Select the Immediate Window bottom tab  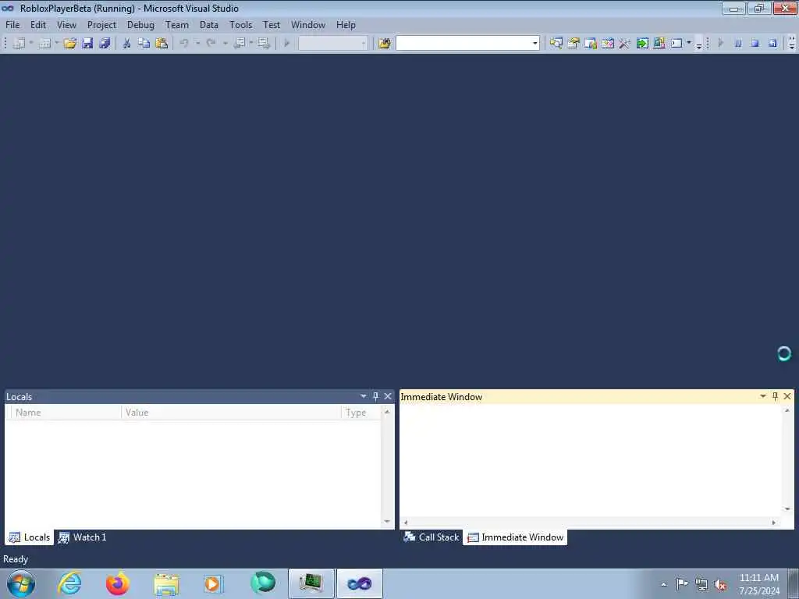click(515, 537)
